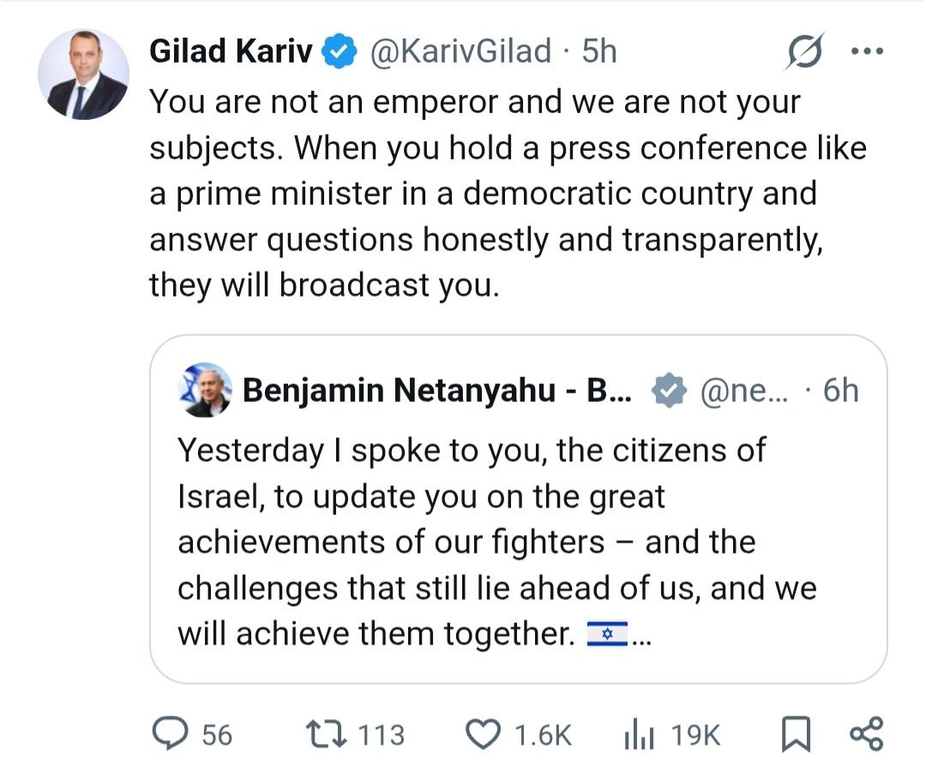This screenshot has height=773, width=926.
Task: Click the repost arrows icon
Action: [325, 734]
